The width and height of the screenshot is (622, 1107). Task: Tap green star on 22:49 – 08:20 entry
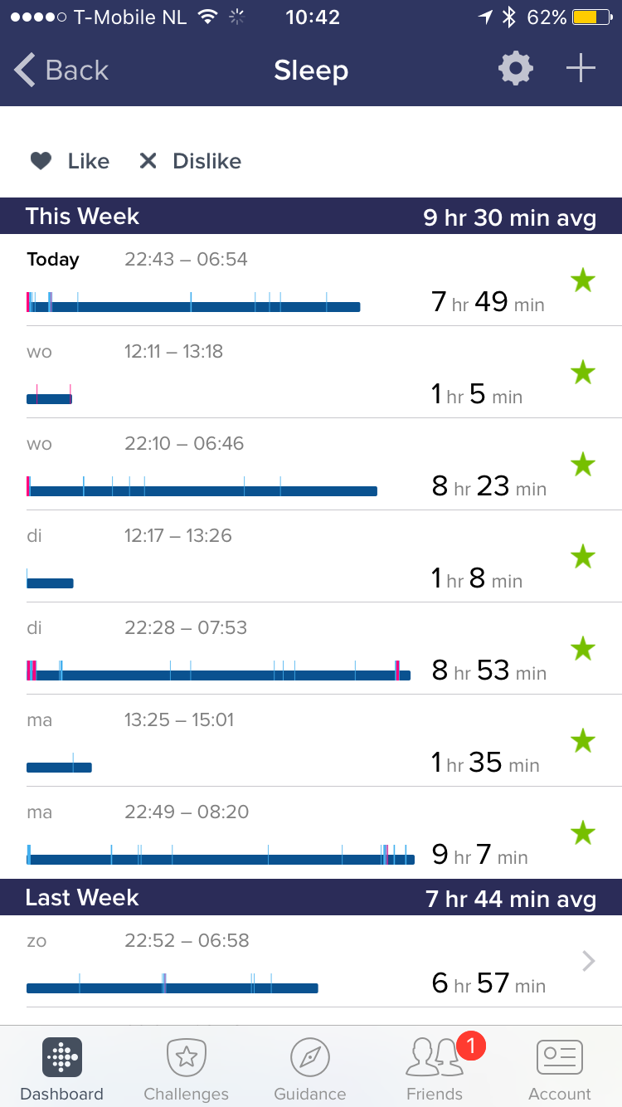click(583, 832)
